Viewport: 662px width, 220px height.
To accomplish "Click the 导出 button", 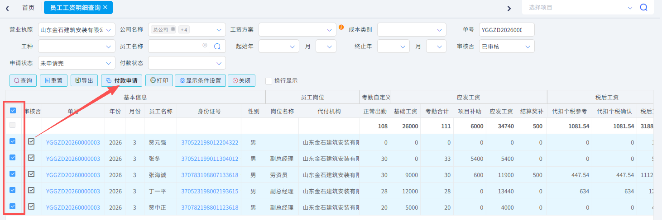I will (x=84, y=80).
